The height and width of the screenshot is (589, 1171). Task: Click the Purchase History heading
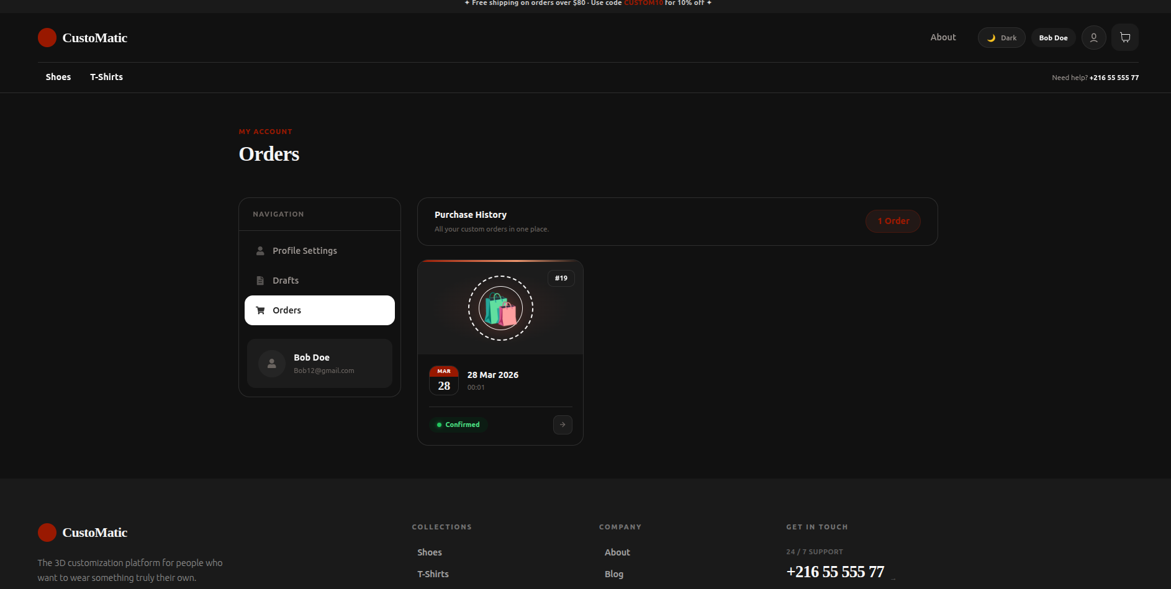(x=471, y=215)
